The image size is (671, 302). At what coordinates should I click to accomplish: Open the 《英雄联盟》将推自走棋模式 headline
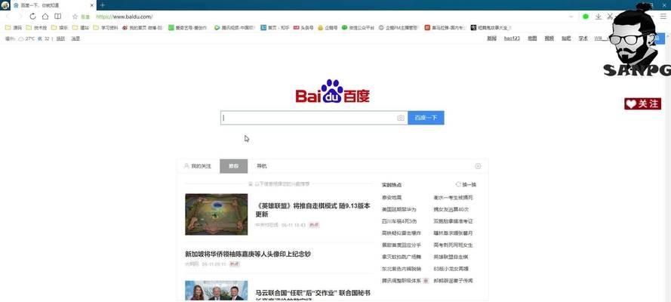click(x=312, y=210)
